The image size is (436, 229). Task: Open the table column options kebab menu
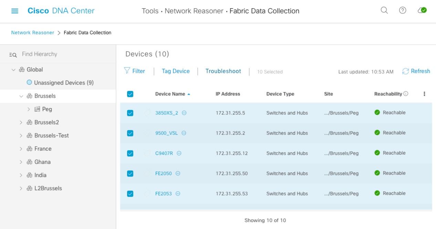tap(424, 94)
